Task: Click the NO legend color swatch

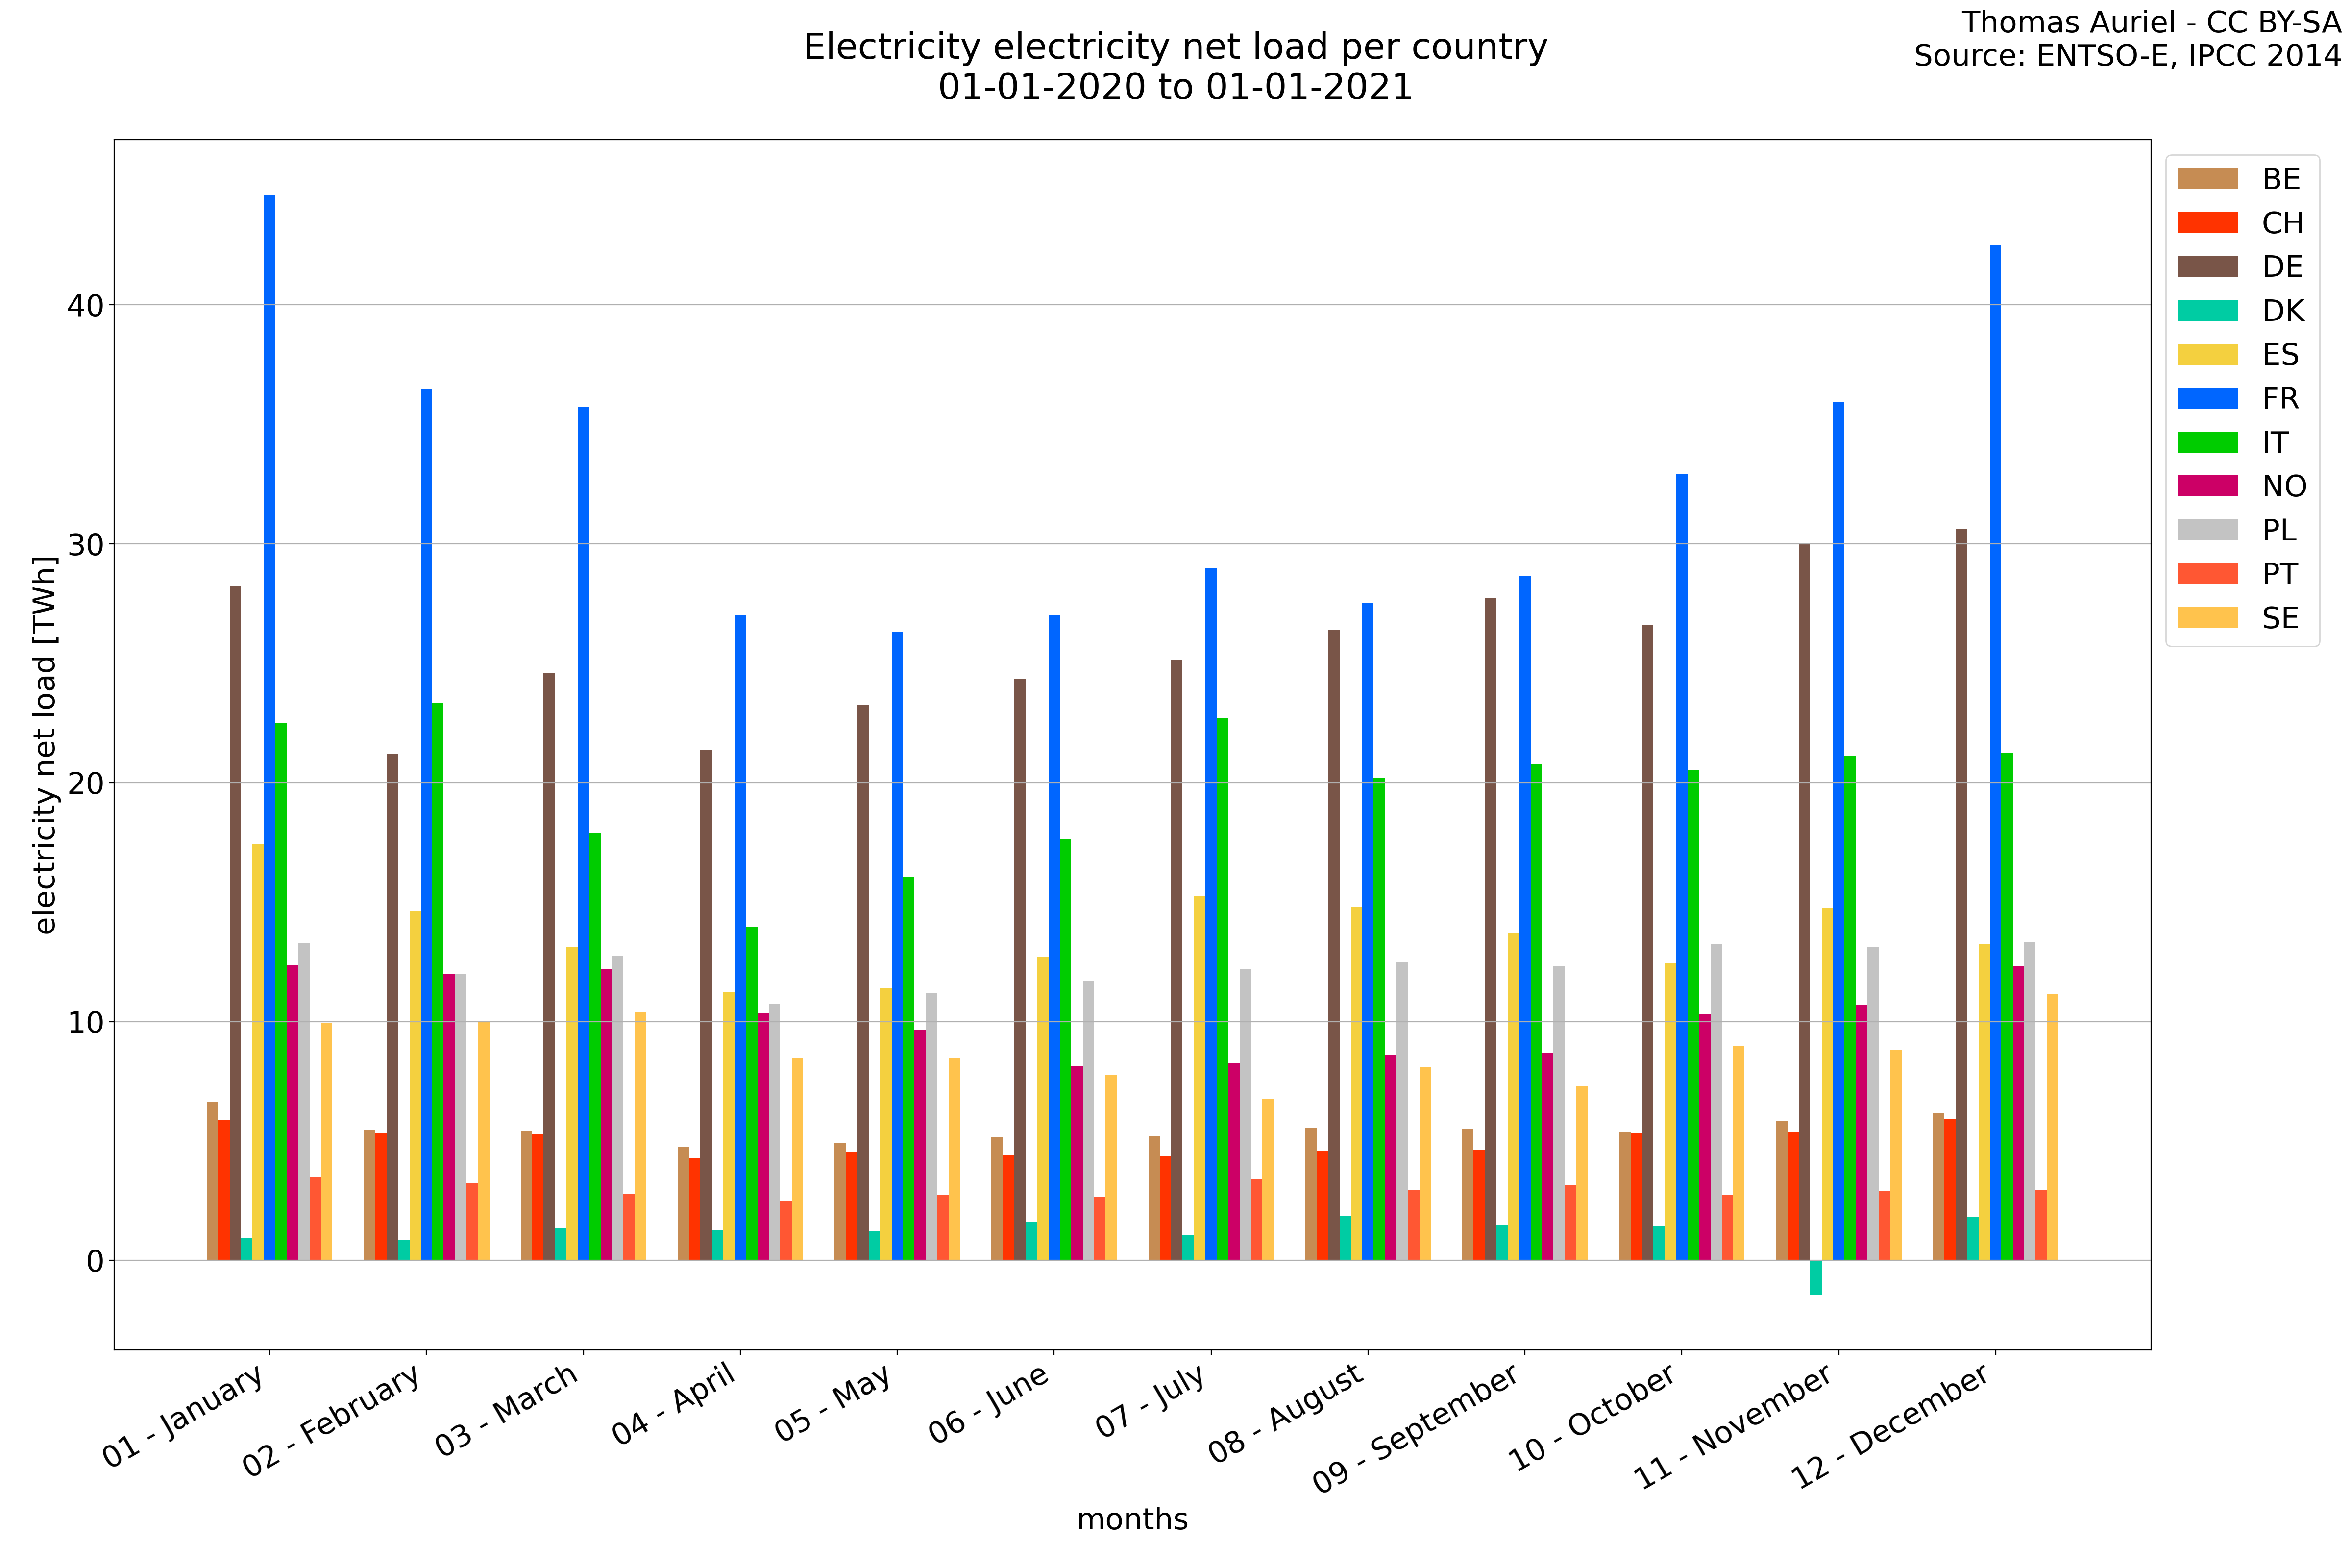Action: click(2207, 486)
